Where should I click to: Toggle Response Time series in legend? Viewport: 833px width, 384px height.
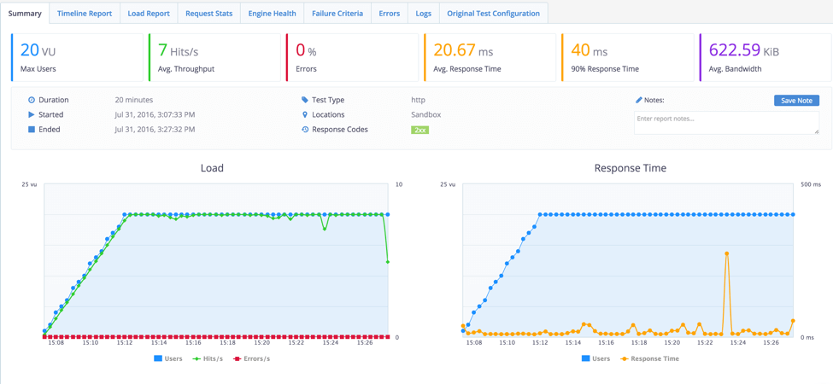(649, 359)
